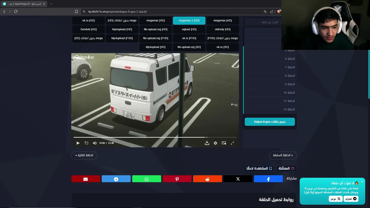Click the browser back arrow
Viewport: 370px width, 208px height.
click(x=4, y=12)
